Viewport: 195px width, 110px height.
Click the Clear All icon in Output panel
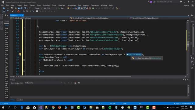(75, 83)
